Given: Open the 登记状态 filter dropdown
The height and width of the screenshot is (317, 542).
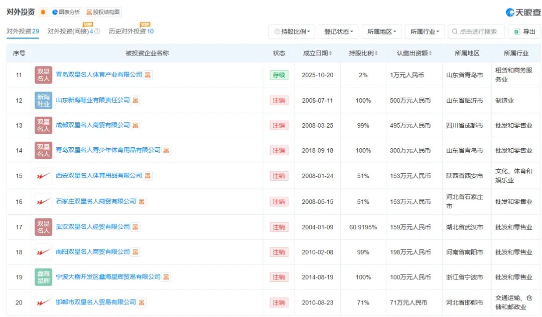Looking at the screenshot, I should coord(338,32).
